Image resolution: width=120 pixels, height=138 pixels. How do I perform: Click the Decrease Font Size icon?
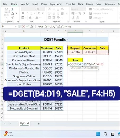click(43, 13)
